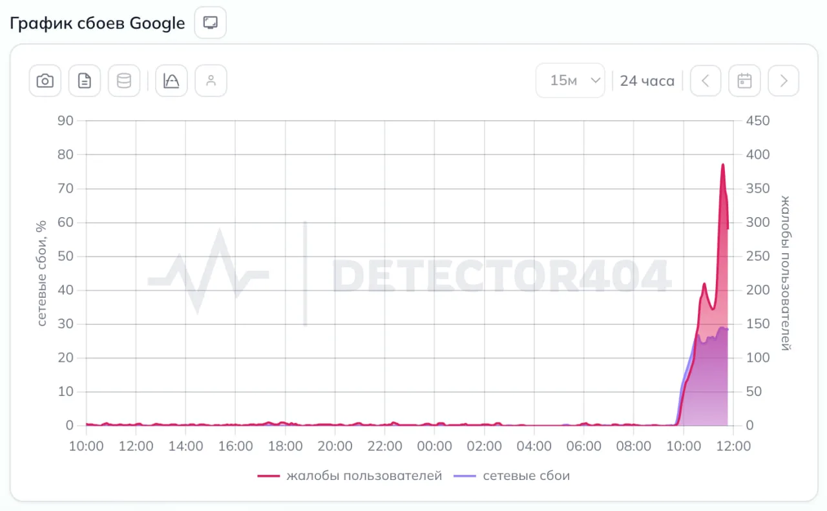Screen dimensions: 827x511
Task: Click the camera screenshot icon
Action: tap(45, 81)
